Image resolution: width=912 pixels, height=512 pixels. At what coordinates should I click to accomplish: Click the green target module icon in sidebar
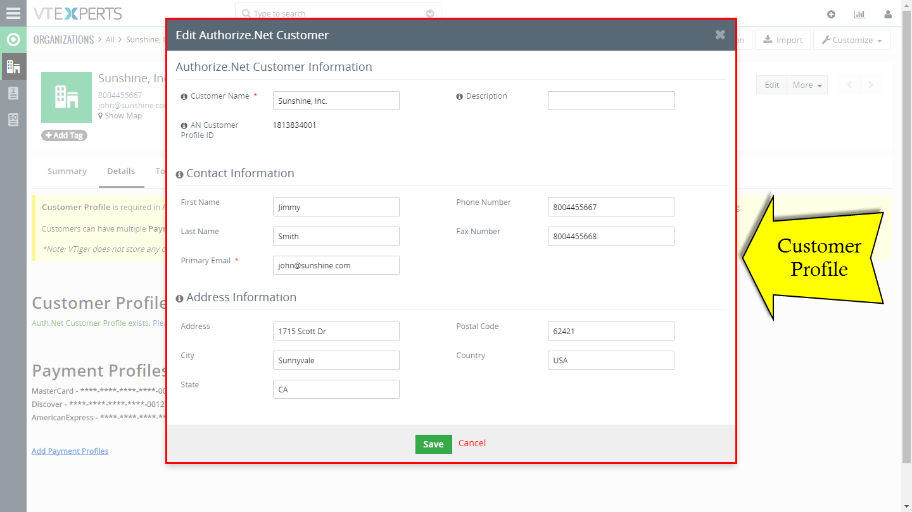pyautogui.click(x=13, y=39)
